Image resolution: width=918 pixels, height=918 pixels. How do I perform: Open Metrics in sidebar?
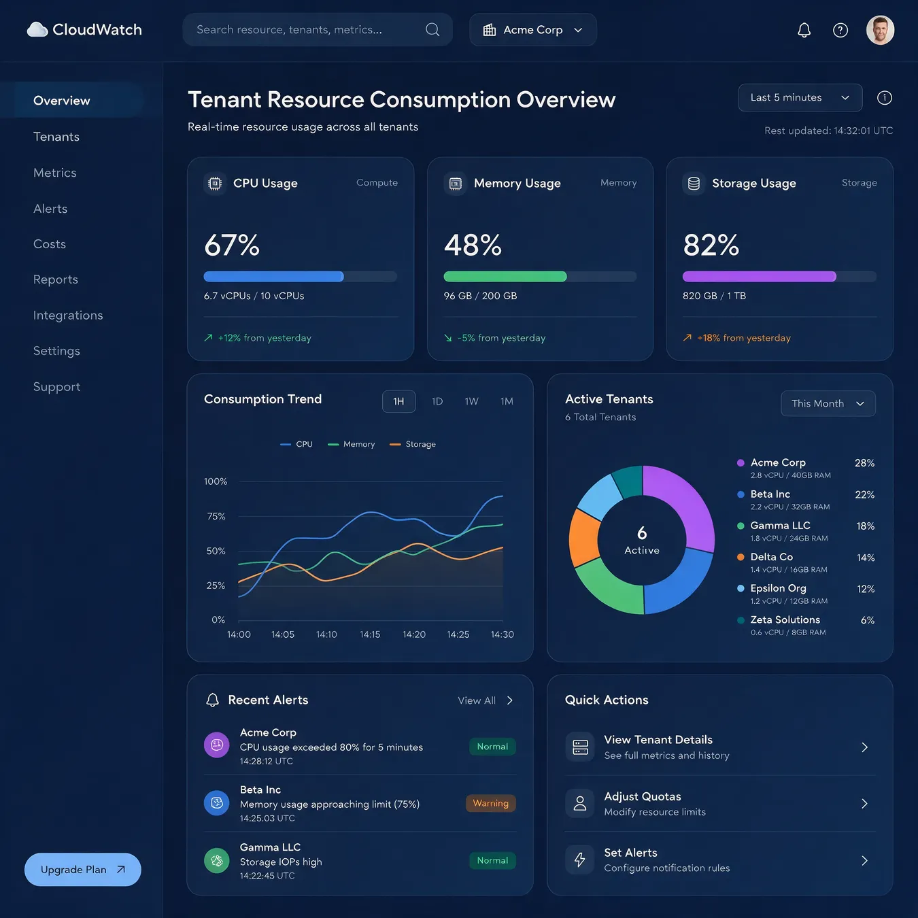point(55,173)
